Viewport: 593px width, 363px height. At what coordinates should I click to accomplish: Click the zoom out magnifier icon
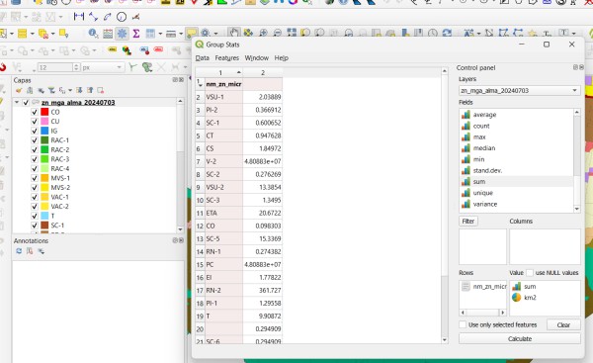(278, 34)
